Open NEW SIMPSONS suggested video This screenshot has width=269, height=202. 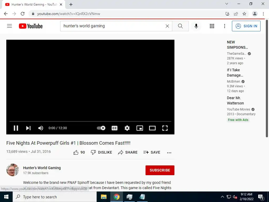click(x=237, y=45)
